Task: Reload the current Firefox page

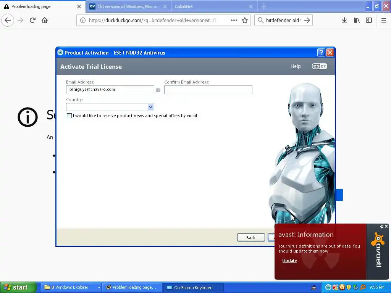Action: pos(32,20)
